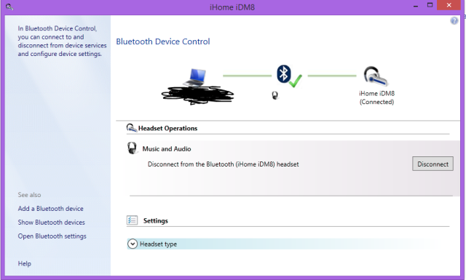Image resolution: width=466 pixels, height=280 pixels.
Task: Click the Bluetooth logo with green checkmark
Action: 289,76
